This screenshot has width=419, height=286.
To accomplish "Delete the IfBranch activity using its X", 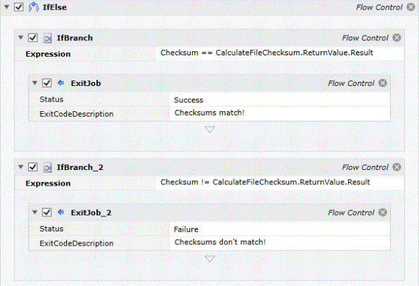I will pyautogui.click(x=397, y=38).
